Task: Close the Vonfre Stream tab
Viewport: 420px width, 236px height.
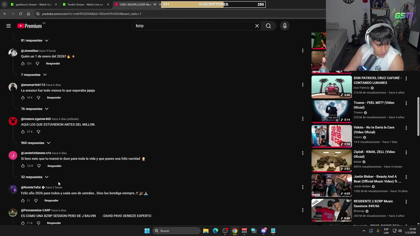Action: (x=108, y=5)
